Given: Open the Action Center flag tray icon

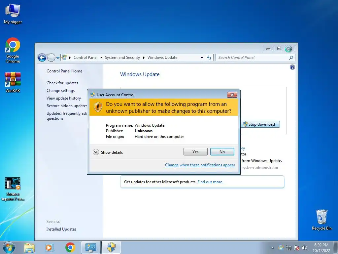Looking at the screenshot, I should (297, 248).
